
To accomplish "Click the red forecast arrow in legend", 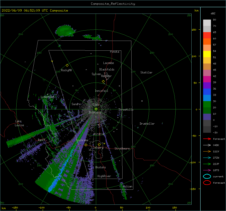I will tap(207, 139).
